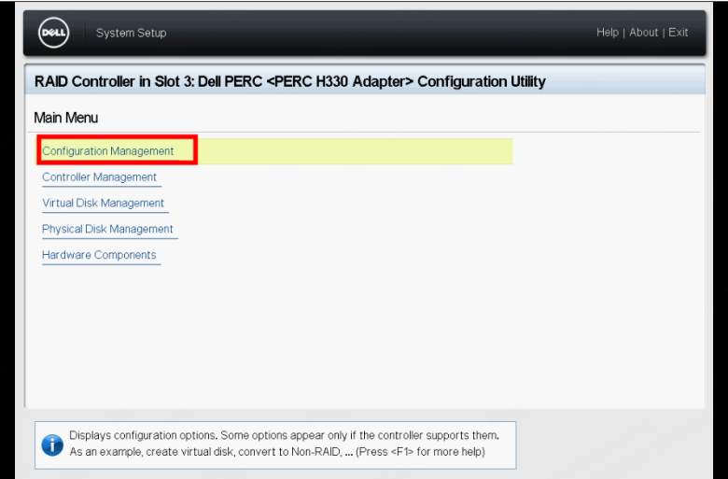This screenshot has height=479, width=728.
Task: Click the Main Menu heading
Action: point(66,118)
